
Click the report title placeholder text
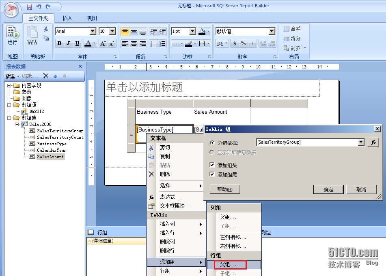(x=144, y=87)
